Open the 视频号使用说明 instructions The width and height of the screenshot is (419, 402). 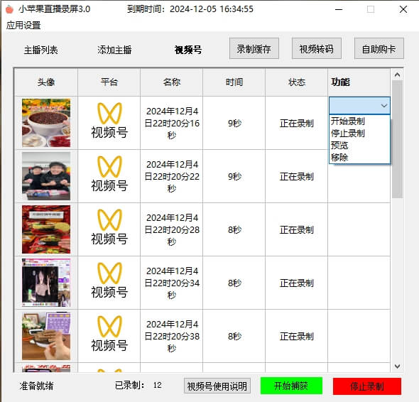(x=217, y=386)
